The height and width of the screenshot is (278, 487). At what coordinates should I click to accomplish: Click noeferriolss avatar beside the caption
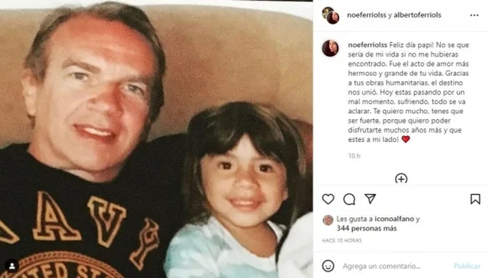330,48
